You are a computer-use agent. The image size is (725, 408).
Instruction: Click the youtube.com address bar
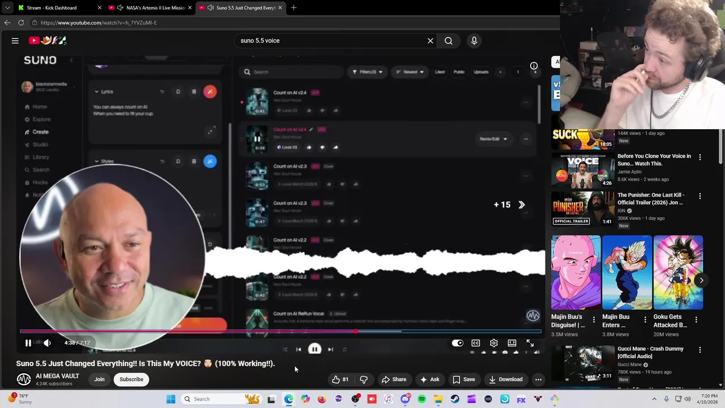point(295,23)
